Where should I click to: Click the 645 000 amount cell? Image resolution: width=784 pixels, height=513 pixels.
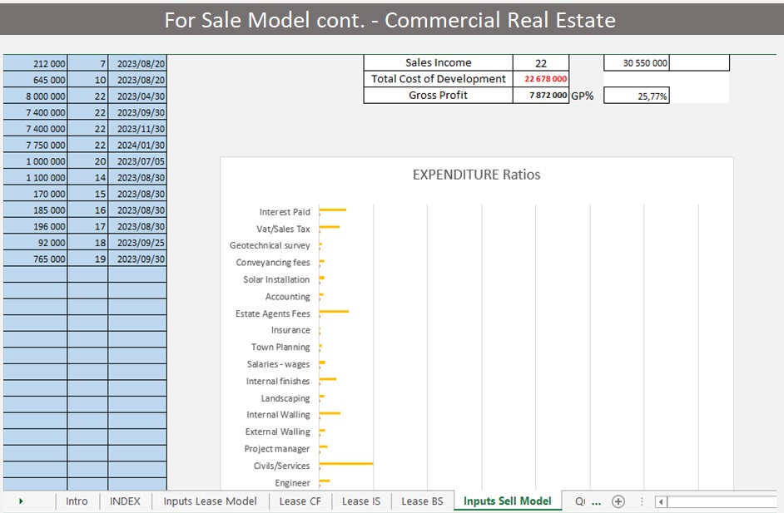point(35,80)
